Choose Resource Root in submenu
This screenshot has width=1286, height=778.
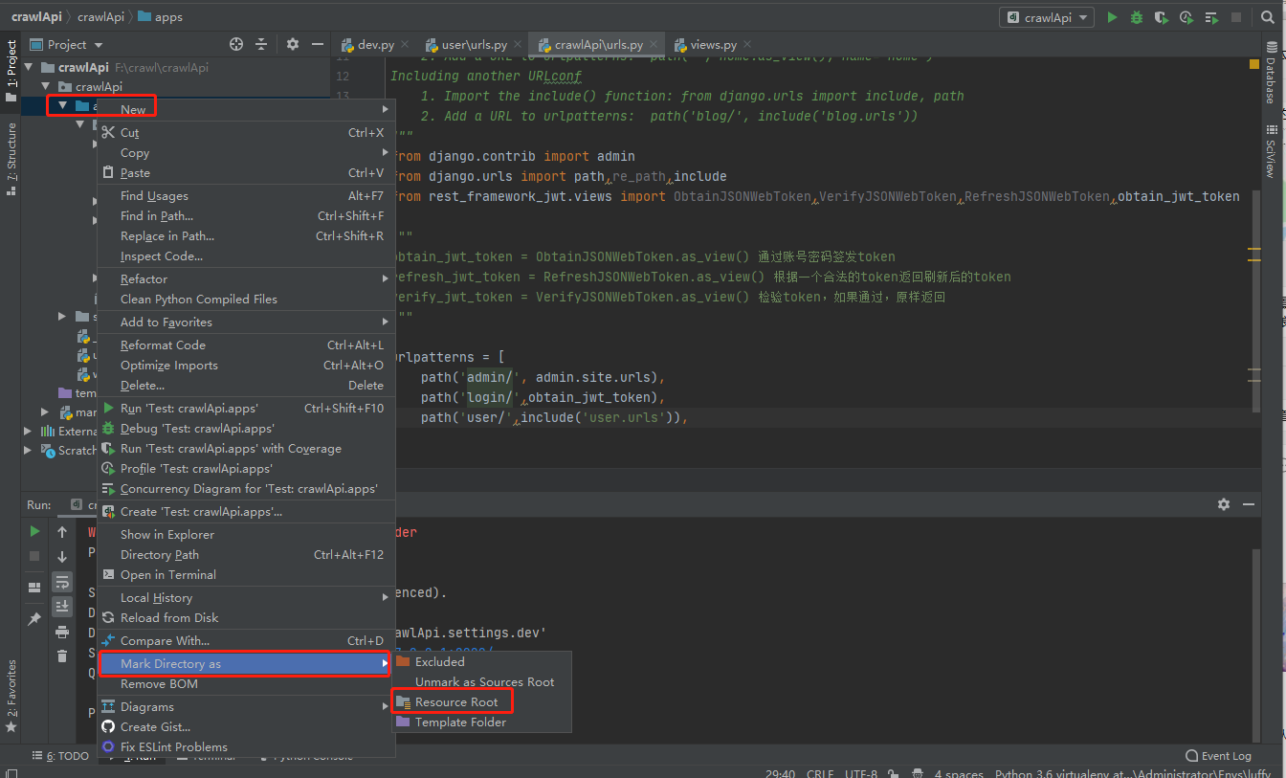(482, 701)
